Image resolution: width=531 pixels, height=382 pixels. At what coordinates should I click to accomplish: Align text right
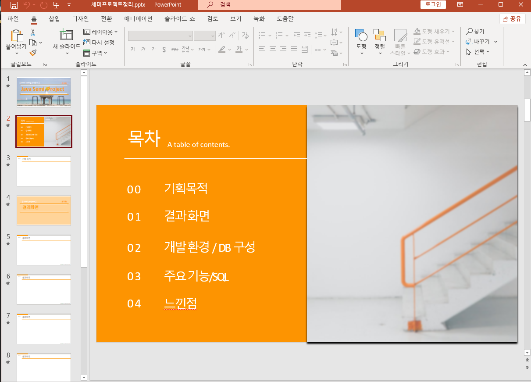click(x=283, y=50)
